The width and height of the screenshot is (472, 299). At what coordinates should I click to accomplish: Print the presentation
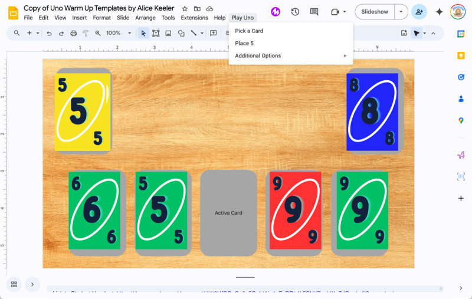(x=73, y=33)
